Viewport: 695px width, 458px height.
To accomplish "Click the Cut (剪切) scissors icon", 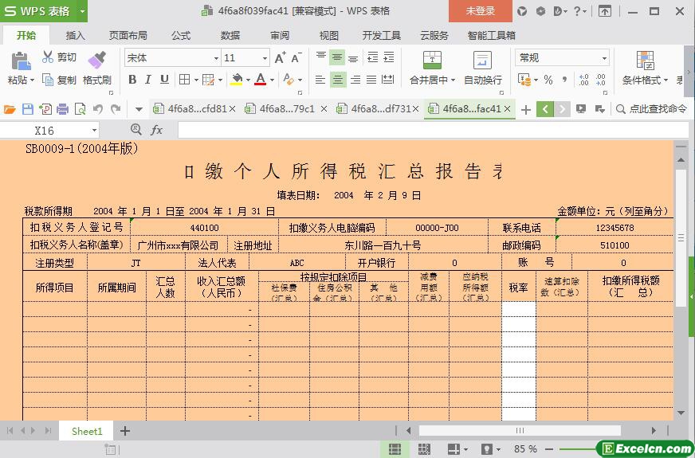I will point(48,57).
